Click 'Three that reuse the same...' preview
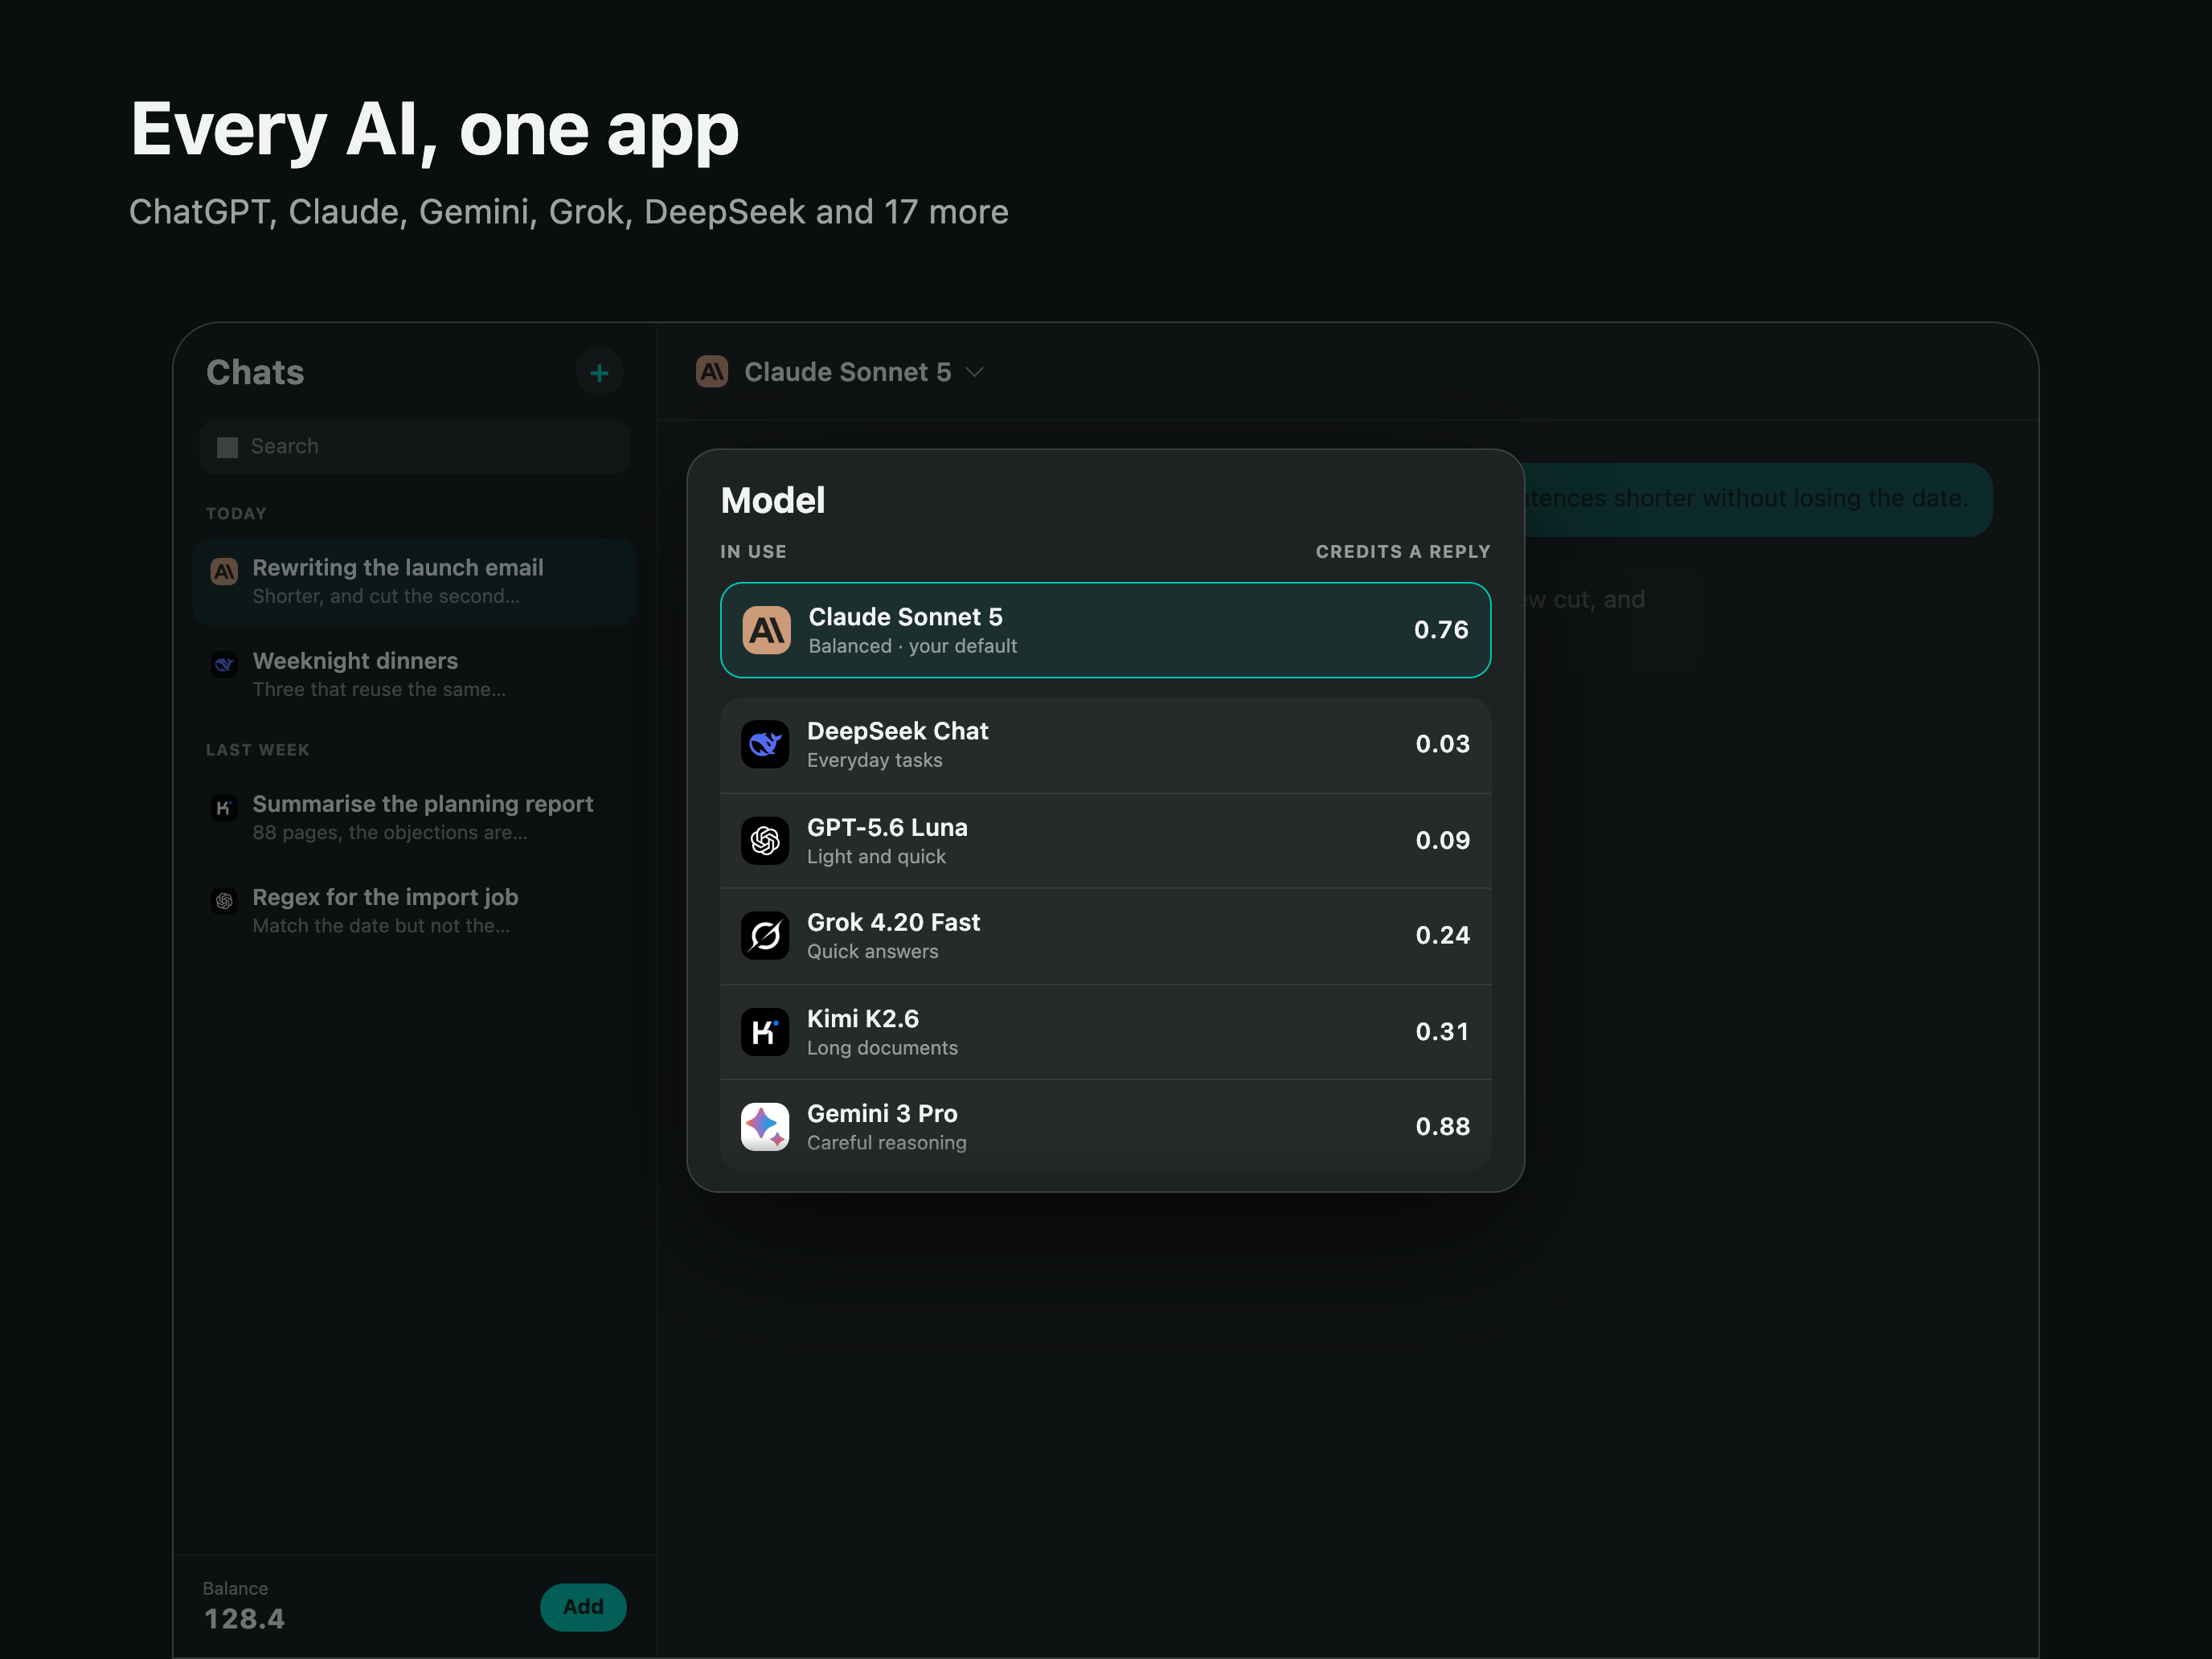The image size is (2212, 1659). [379, 689]
